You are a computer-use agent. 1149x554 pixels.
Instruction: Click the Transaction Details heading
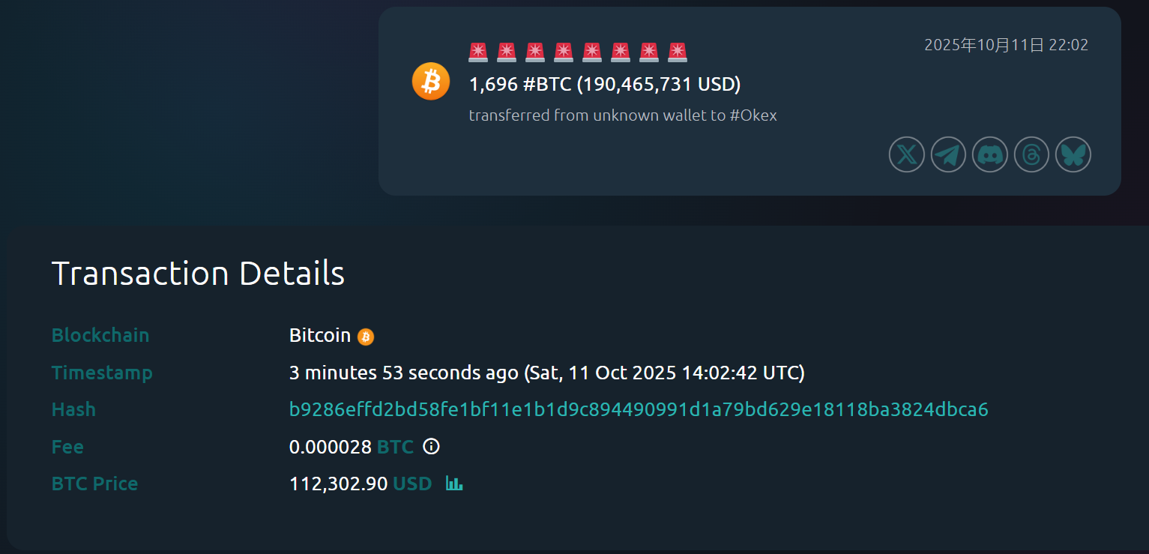coord(198,274)
